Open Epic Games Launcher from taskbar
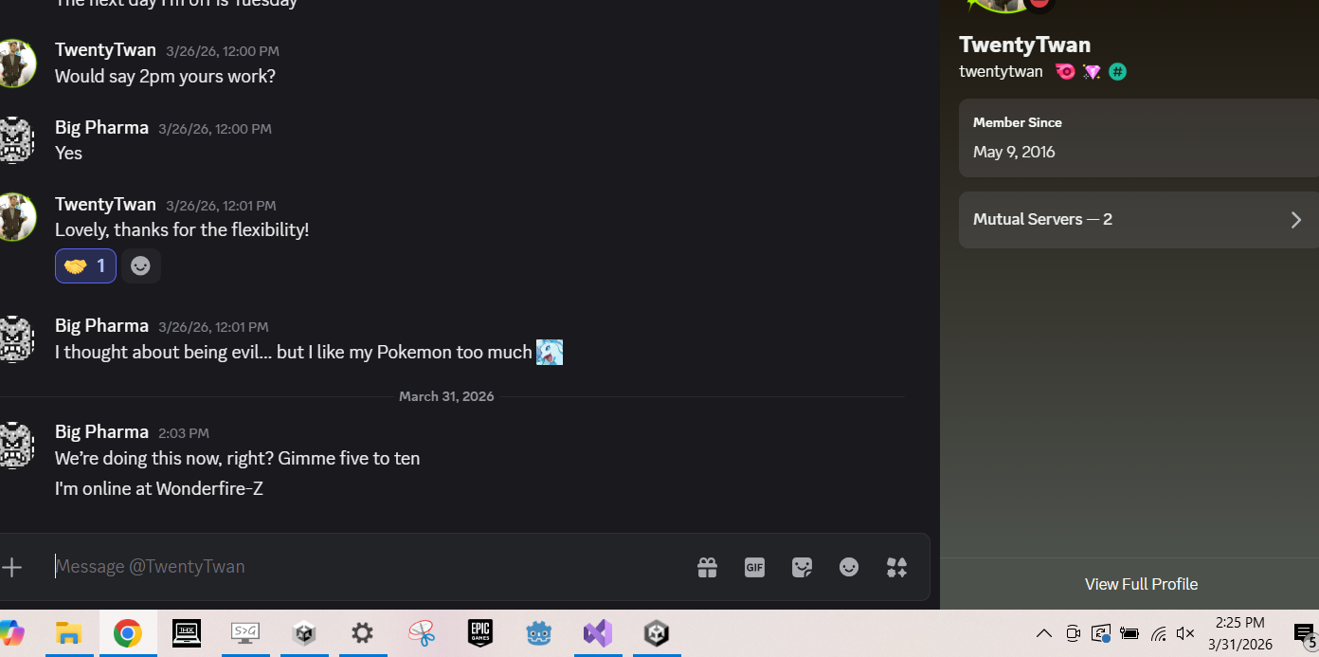This screenshot has width=1319, height=657. (x=480, y=633)
